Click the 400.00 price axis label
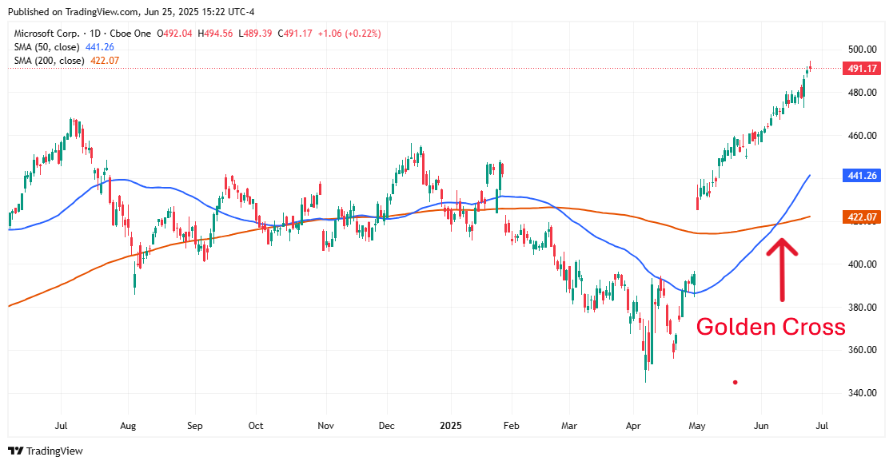The height and width of the screenshot is (465, 893). [863, 264]
